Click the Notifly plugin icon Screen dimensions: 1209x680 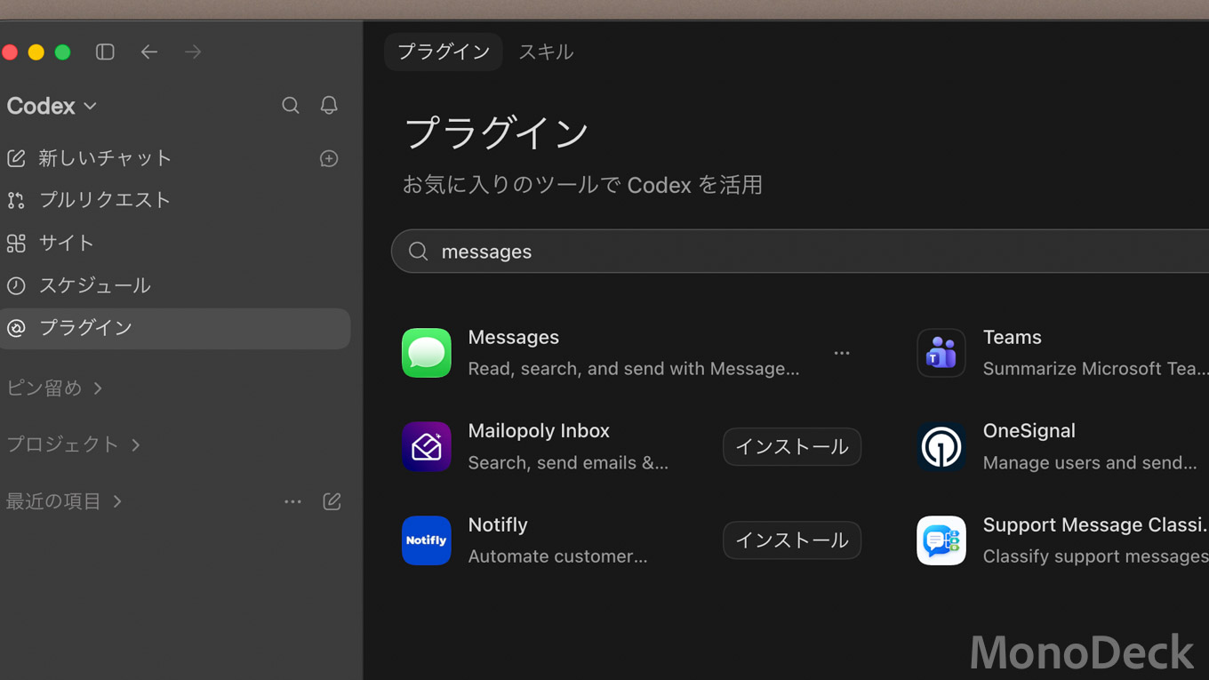click(x=427, y=540)
